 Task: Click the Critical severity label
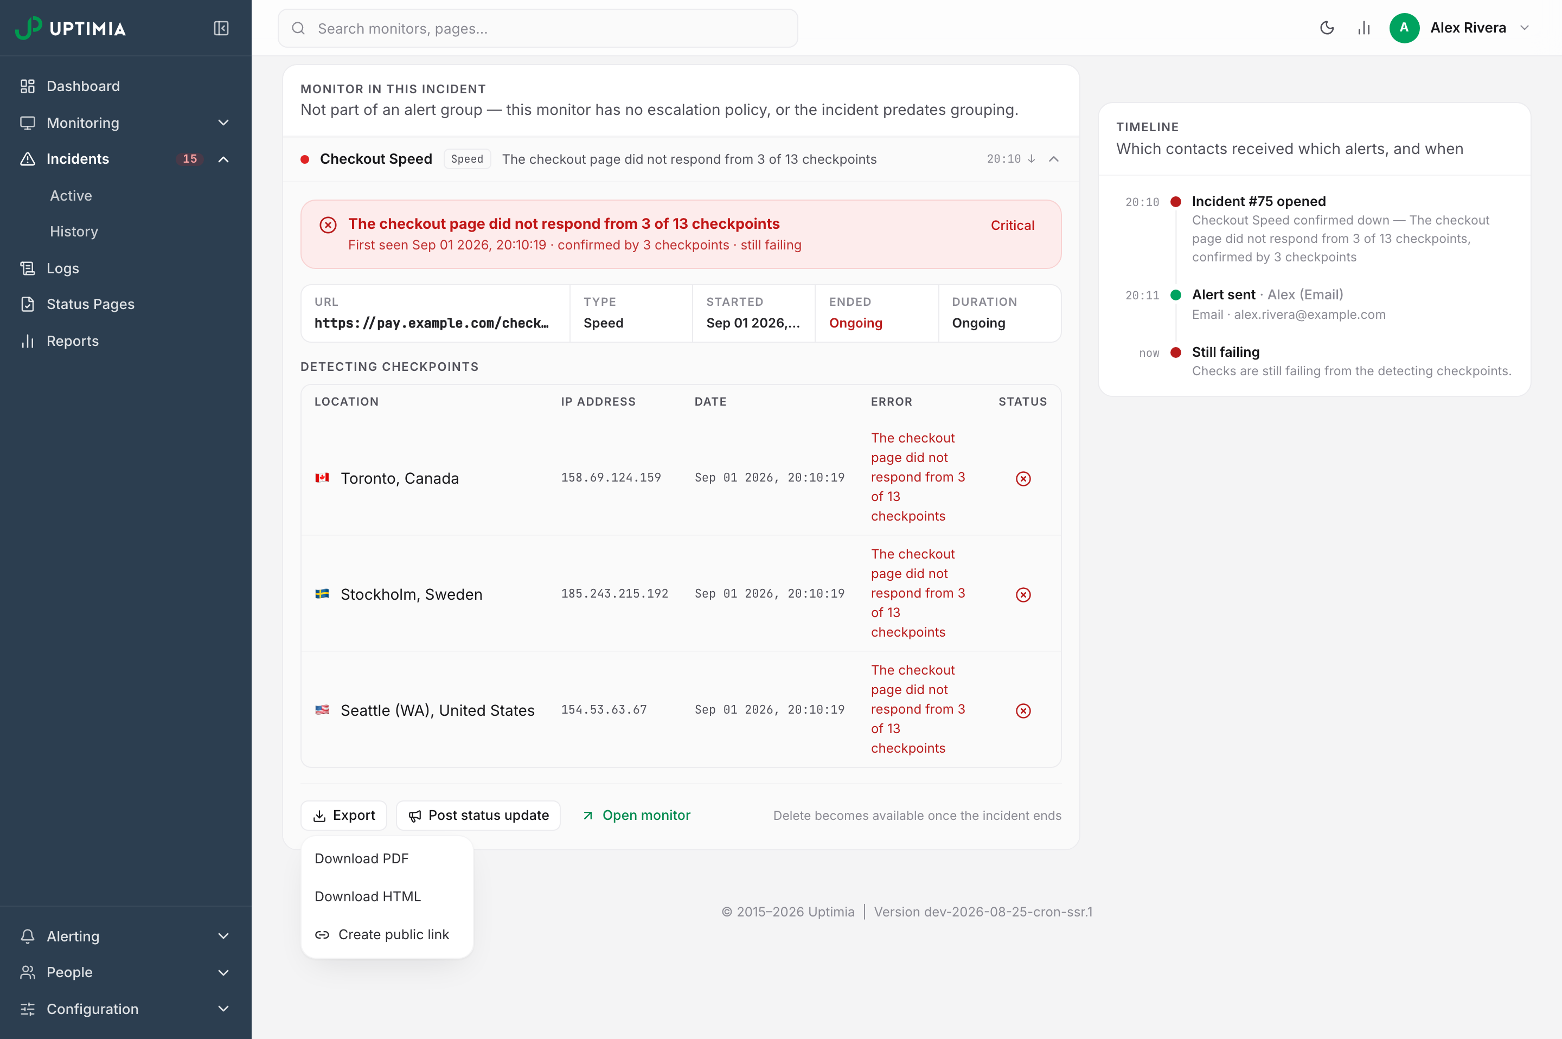click(1012, 225)
